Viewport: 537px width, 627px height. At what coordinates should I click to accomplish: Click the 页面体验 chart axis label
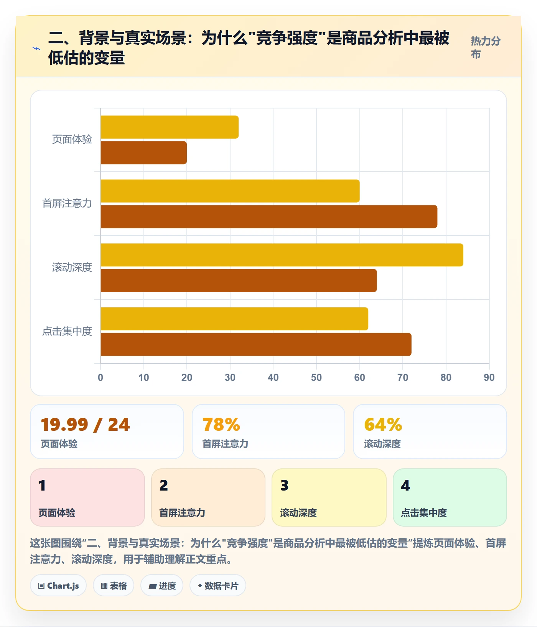pyautogui.click(x=72, y=140)
